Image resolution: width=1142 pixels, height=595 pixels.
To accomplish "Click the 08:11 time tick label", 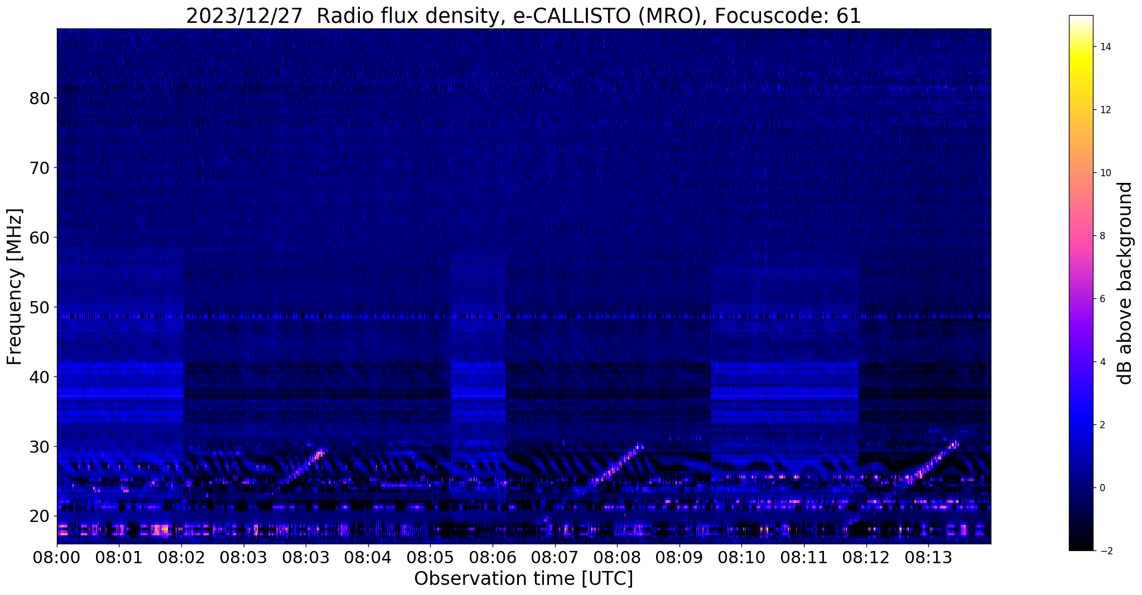I will point(803,557).
